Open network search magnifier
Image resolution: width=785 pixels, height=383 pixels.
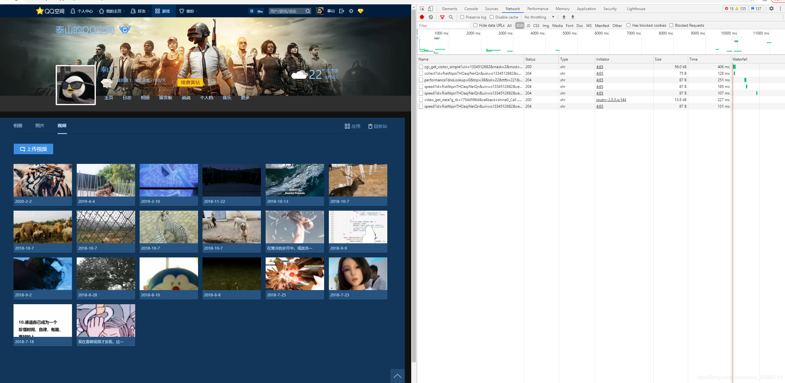[451, 17]
